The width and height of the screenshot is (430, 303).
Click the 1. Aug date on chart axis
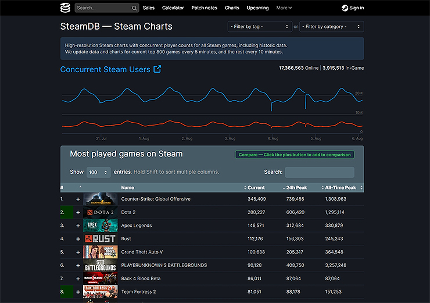pos(144,138)
